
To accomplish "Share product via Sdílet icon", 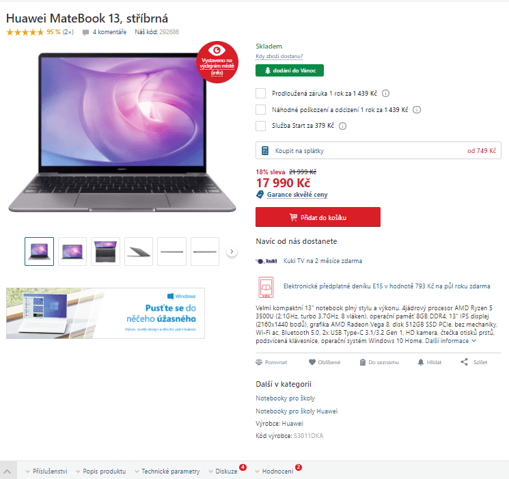I will tap(464, 362).
